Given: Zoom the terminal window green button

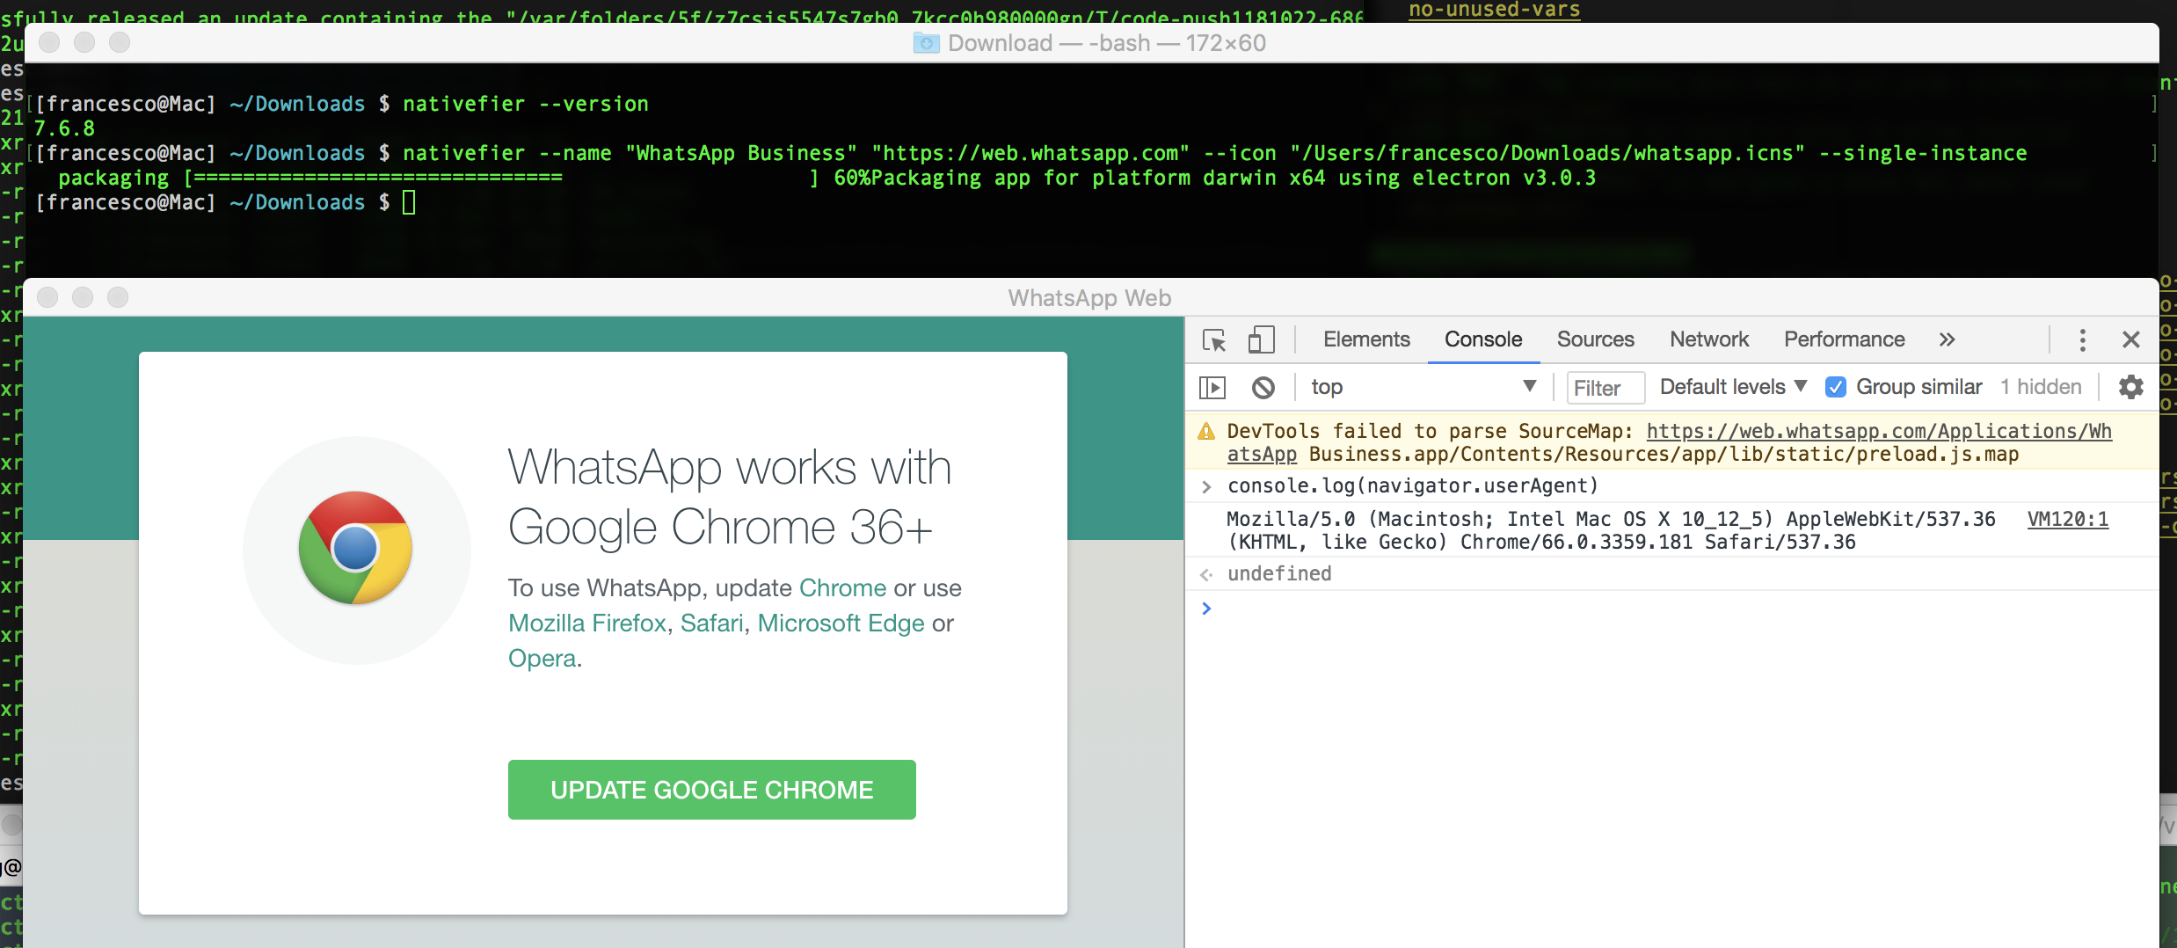Looking at the screenshot, I should tap(120, 42).
